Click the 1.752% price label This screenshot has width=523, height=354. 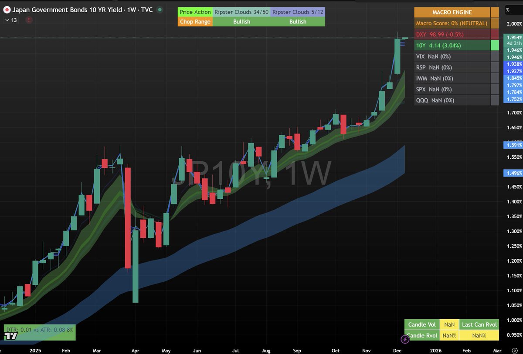coord(513,99)
